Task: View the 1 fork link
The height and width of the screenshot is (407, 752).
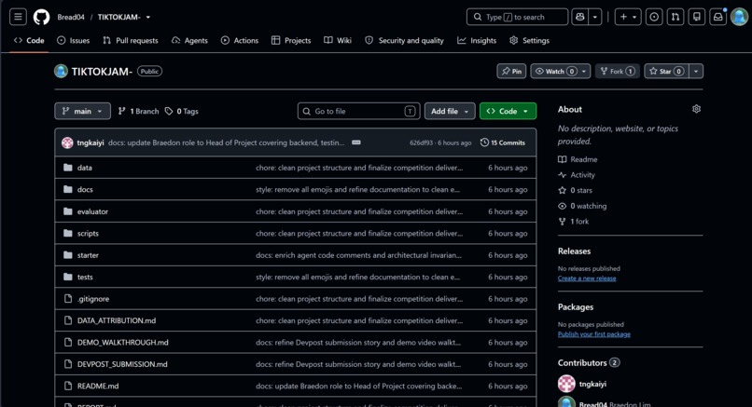Action: (x=574, y=222)
